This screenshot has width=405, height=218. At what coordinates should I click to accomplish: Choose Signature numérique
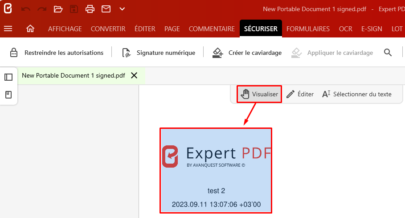(x=166, y=53)
